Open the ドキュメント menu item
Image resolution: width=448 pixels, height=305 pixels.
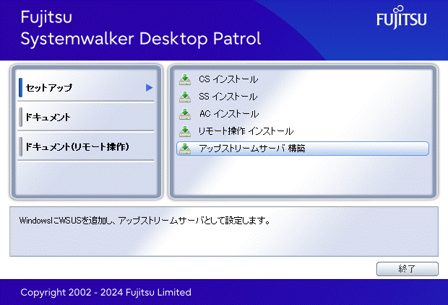(86, 117)
